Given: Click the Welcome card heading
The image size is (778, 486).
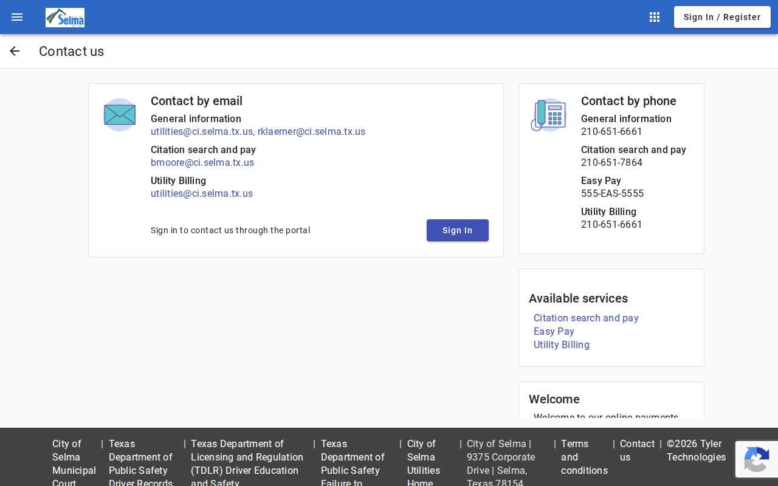Looking at the screenshot, I should (x=554, y=399).
